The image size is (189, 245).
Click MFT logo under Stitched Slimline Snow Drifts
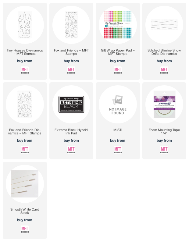164,70
